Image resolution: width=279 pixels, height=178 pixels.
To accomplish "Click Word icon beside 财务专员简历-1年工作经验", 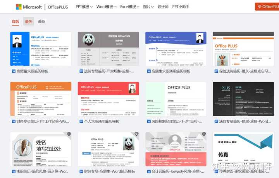I will pos(14,122).
